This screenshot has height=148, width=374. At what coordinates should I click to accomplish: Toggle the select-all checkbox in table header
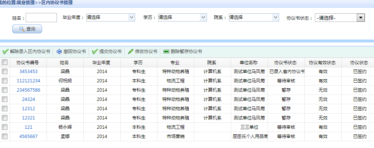[x=5, y=62]
